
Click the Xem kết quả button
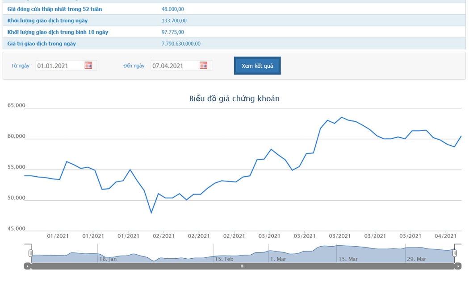257,66
